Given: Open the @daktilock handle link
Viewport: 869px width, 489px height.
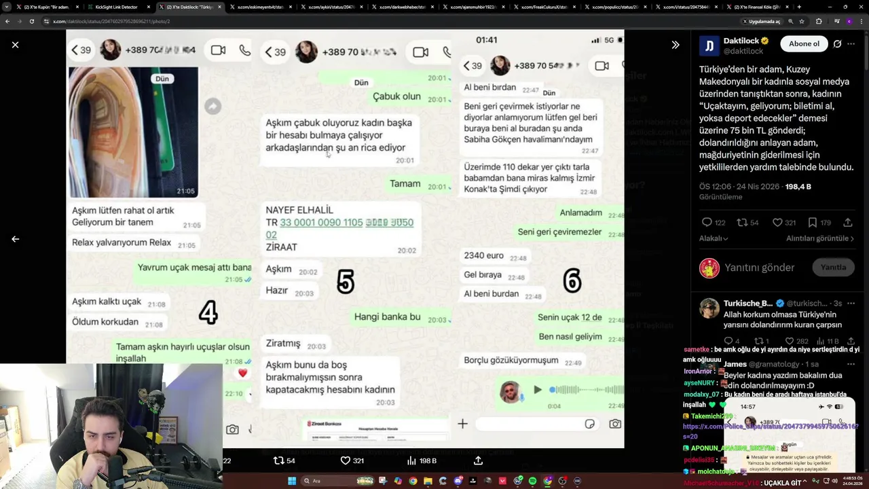Looking at the screenshot, I should 743,51.
